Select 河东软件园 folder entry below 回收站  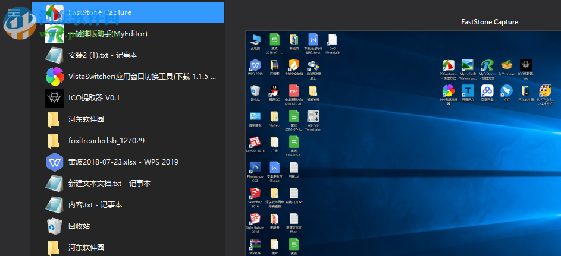(x=127, y=247)
